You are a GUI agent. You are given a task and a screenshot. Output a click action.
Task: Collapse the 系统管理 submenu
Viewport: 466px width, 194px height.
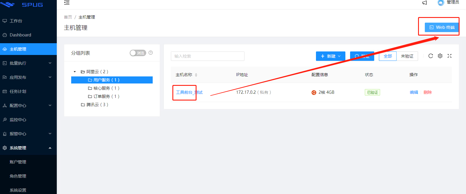pos(28,148)
